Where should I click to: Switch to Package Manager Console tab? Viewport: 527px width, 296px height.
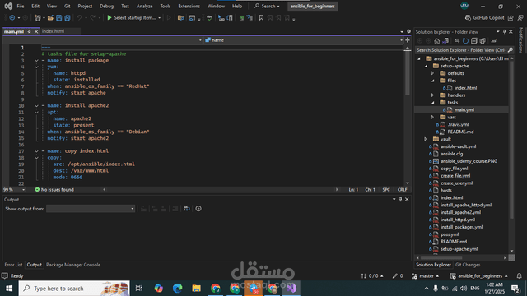pos(73,265)
